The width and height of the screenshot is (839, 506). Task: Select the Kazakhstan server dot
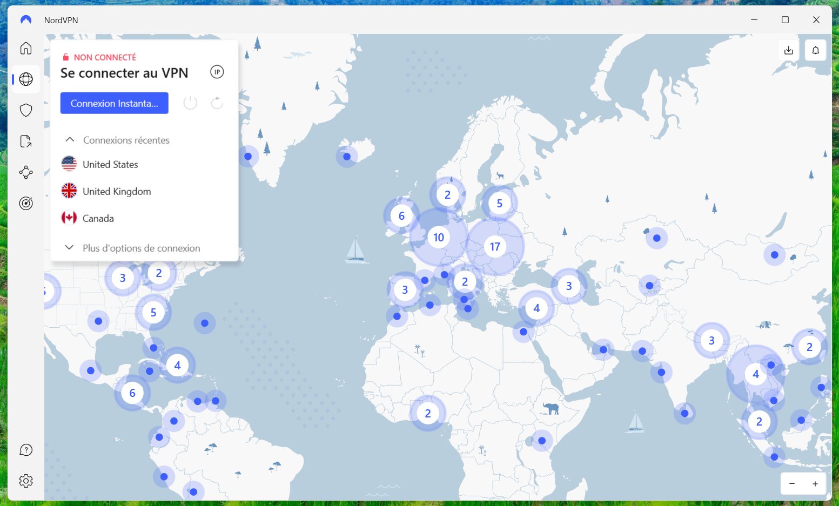tap(657, 238)
